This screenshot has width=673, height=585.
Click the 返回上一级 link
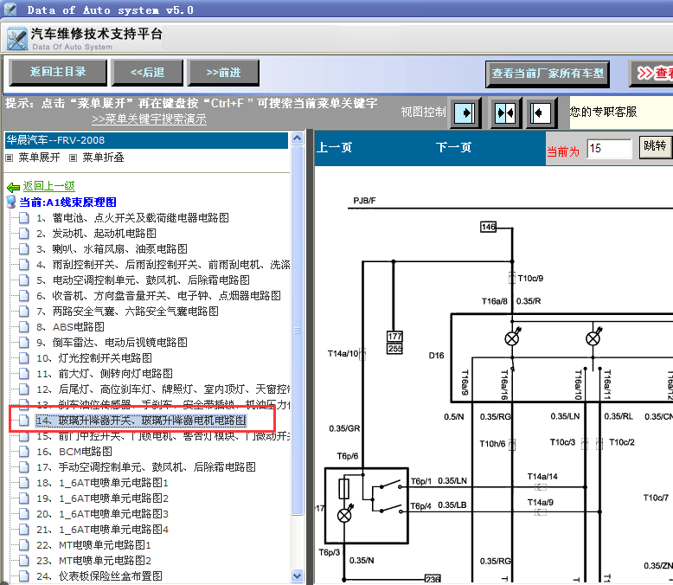click(x=49, y=186)
